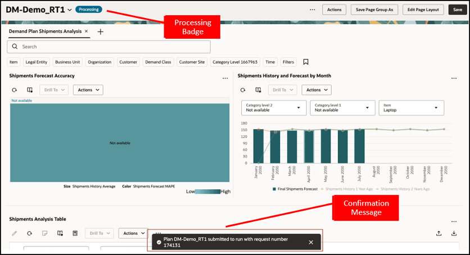
Task: Expand the Item Laptop dropdown
Action: coord(412,108)
